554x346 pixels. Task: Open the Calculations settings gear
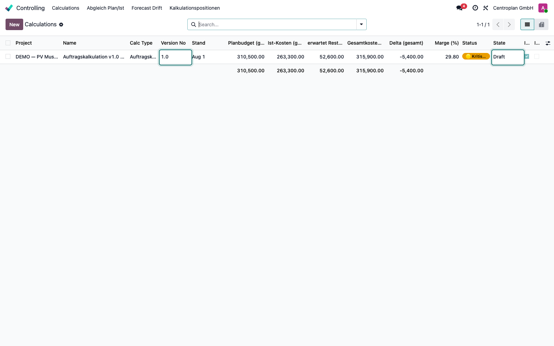pos(61,25)
